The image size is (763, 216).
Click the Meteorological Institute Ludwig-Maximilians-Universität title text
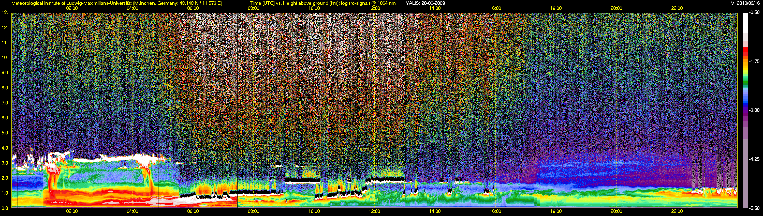(118, 3)
